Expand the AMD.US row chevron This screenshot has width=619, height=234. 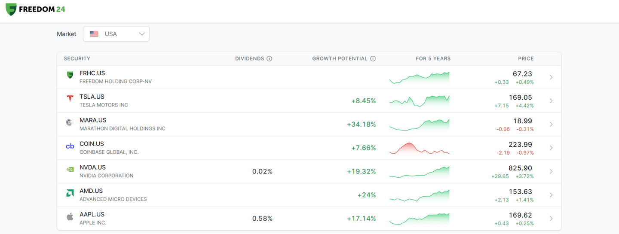coord(551,195)
